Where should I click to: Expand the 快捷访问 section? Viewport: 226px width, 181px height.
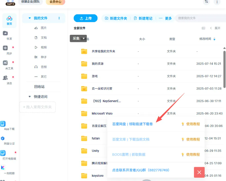30,97
